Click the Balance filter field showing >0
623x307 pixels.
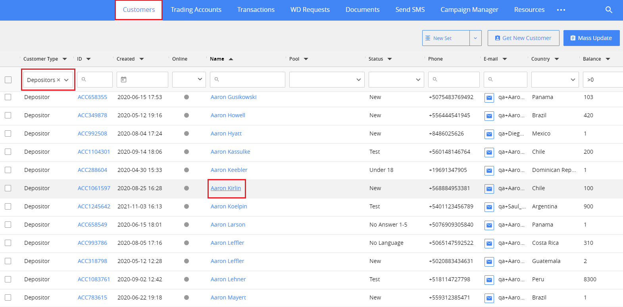603,80
